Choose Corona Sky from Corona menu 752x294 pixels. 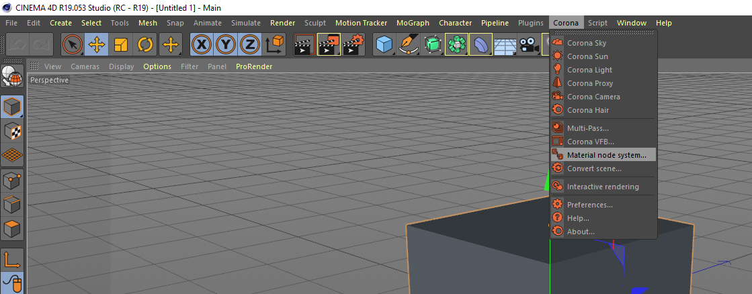pos(603,43)
